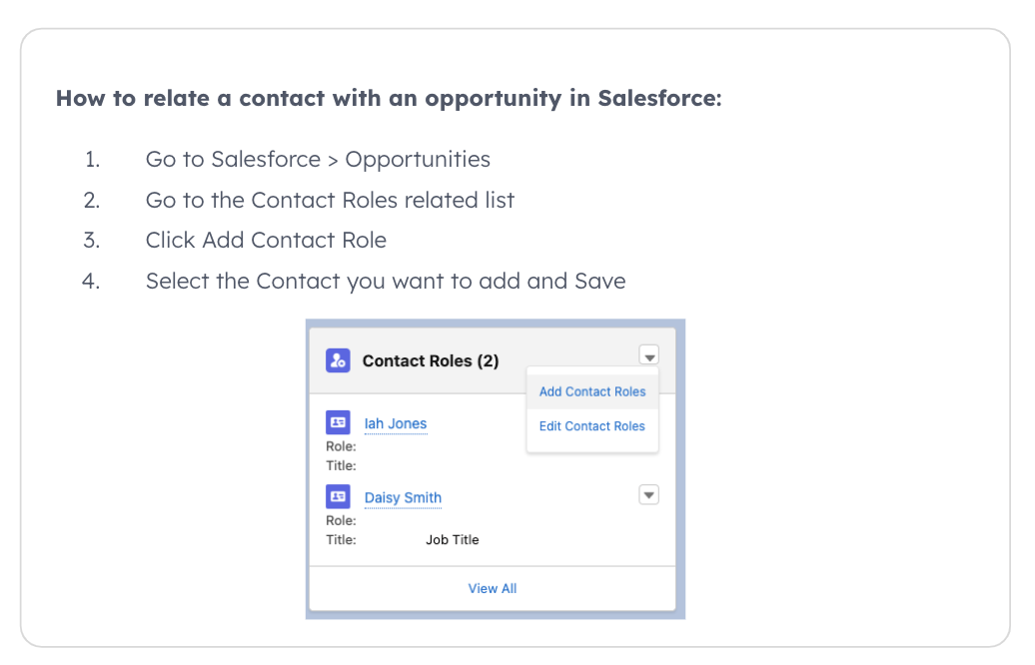Click the Role field label for Iah Jones
1035x665 pixels.
coord(340,445)
